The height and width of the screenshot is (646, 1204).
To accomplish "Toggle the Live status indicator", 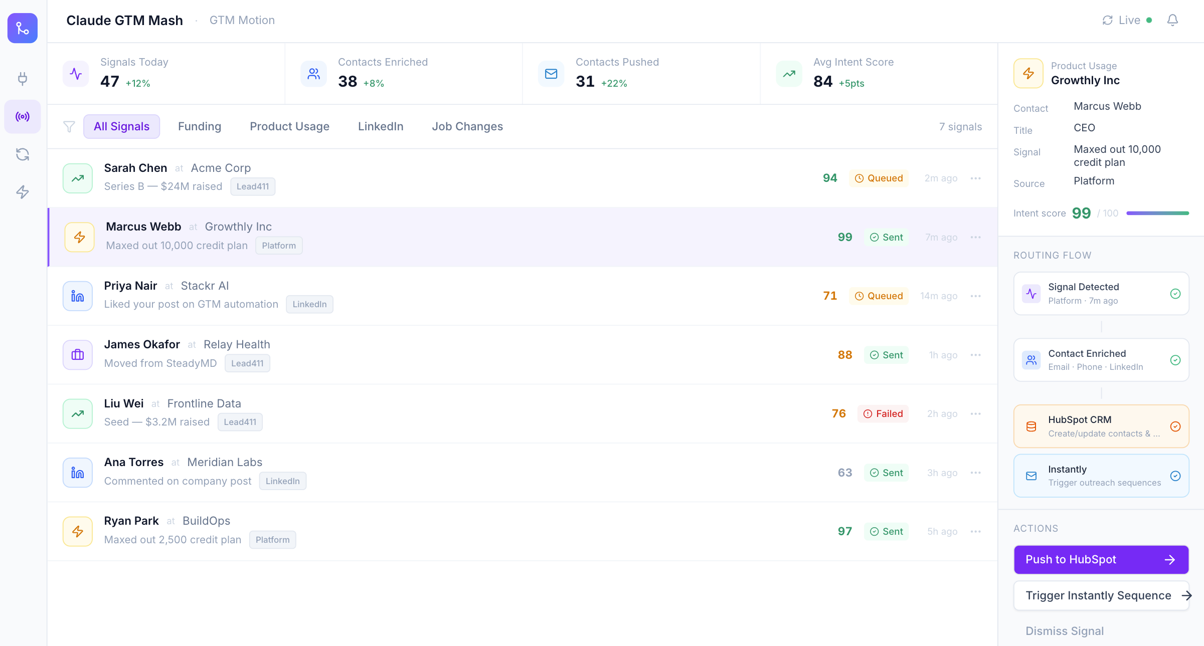I will [x=1132, y=20].
